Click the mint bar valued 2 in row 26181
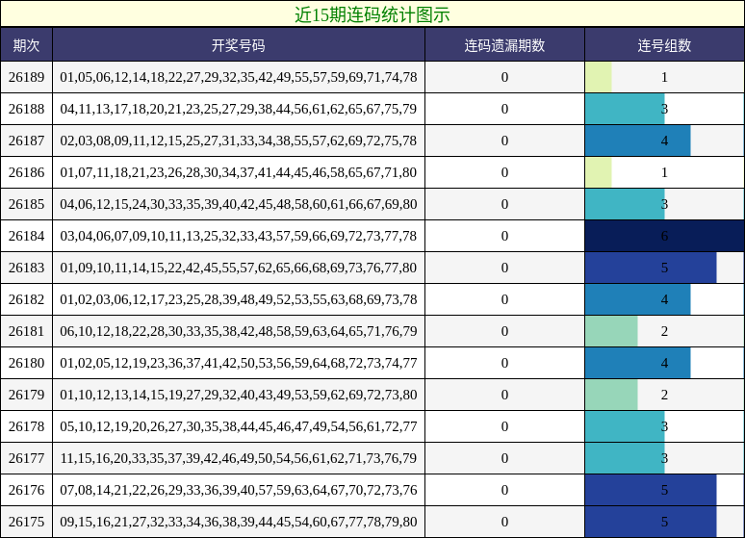Viewport: 745px width, 538px height. [x=611, y=331]
